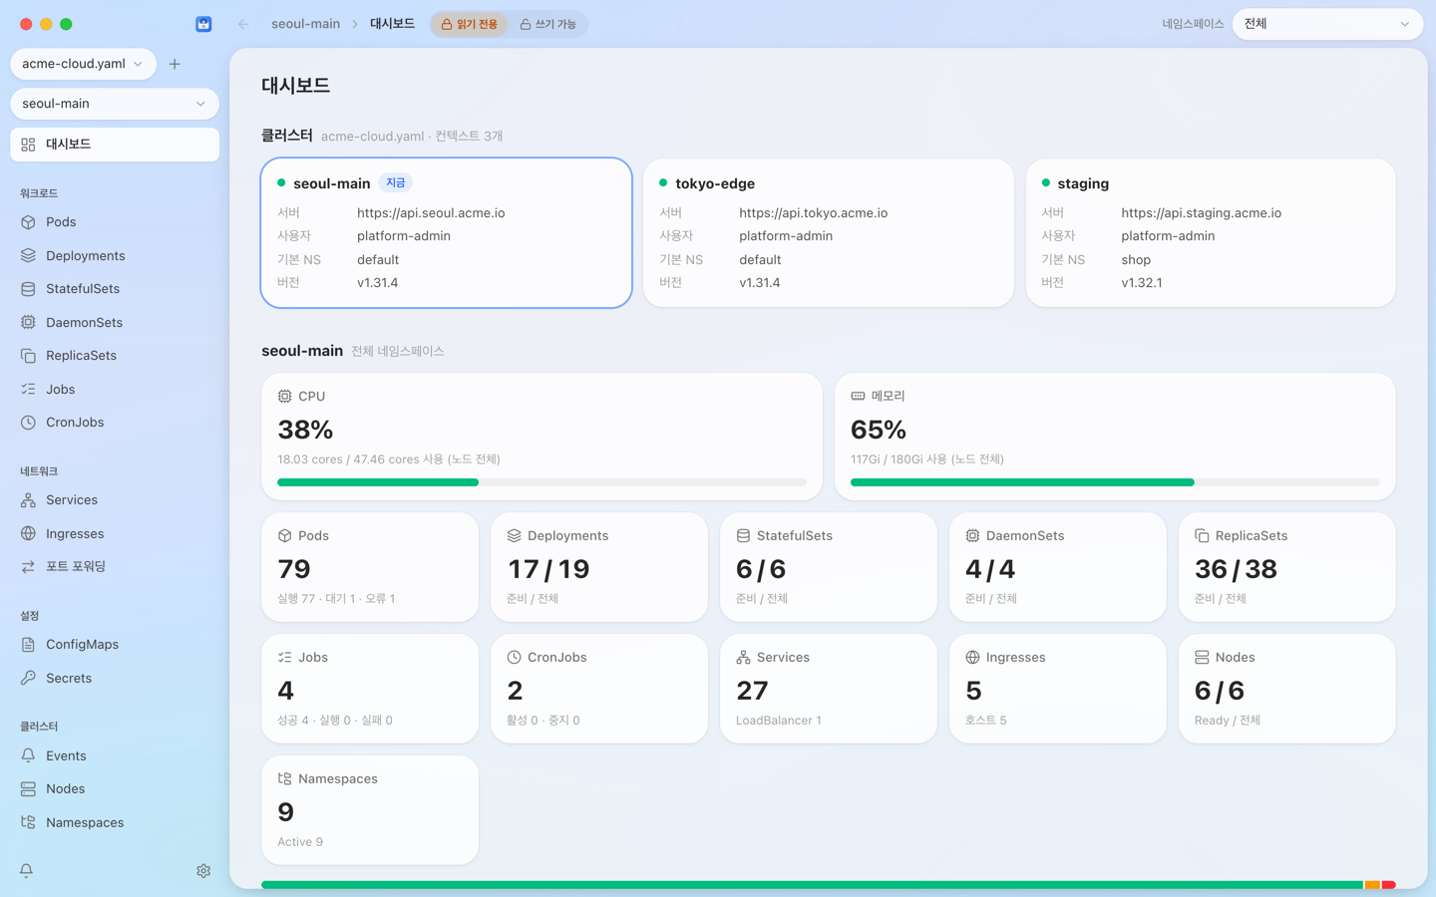Click the back arrow in title bar

(x=243, y=24)
